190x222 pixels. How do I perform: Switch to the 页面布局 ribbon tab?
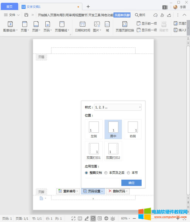click(56, 15)
